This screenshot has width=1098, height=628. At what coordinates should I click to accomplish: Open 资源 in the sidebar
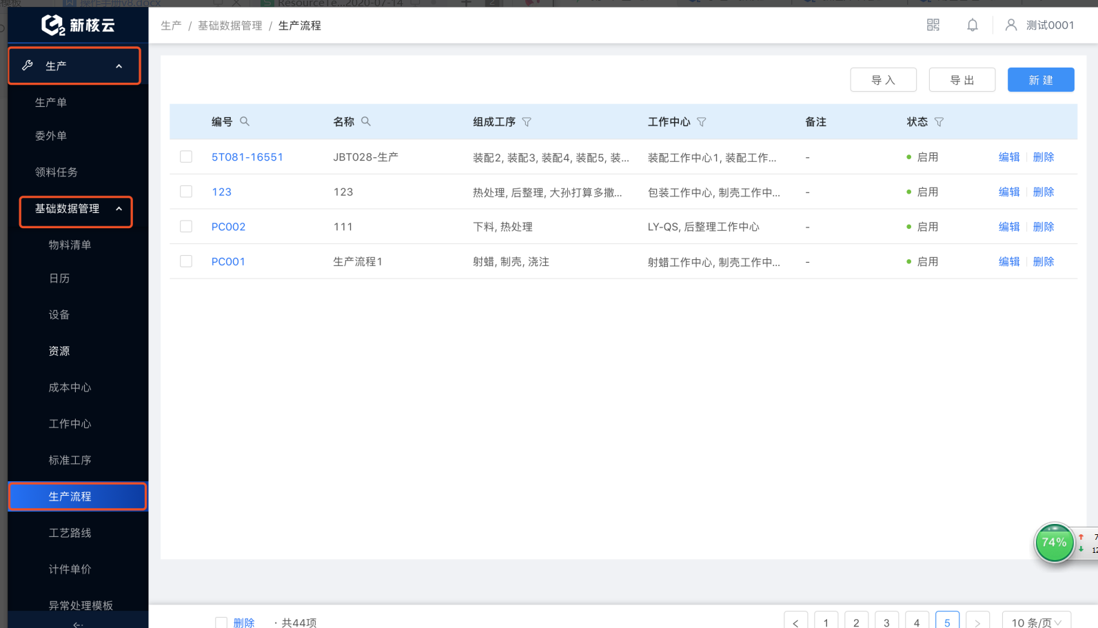[x=59, y=351]
